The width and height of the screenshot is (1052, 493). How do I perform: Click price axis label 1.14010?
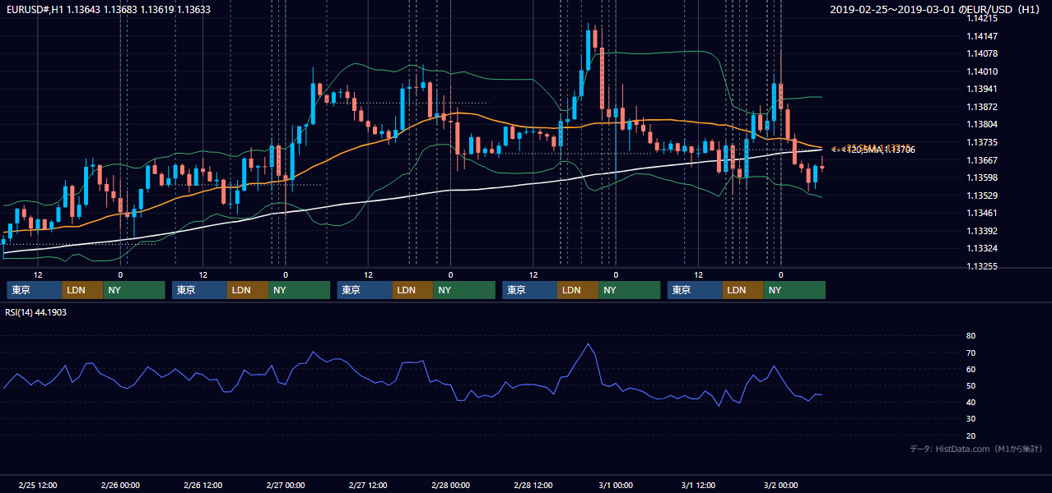click(x=982, y=71)
